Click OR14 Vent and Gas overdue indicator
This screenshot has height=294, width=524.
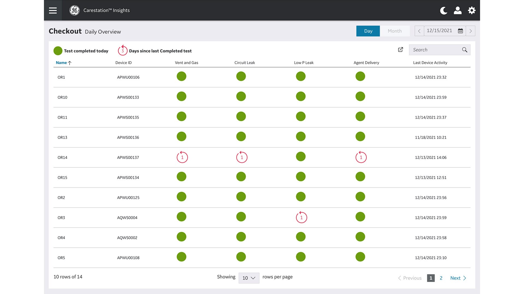tap(182, 157)
